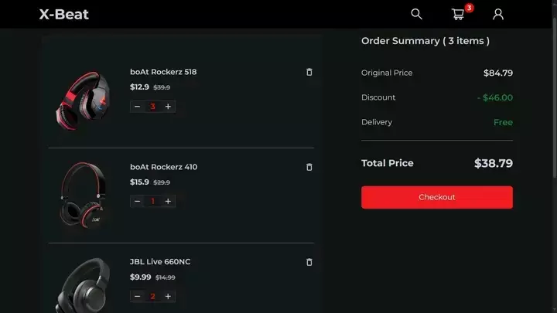
Task: Delete JBL Live 660NC from cart
Action: click(309, 262)
